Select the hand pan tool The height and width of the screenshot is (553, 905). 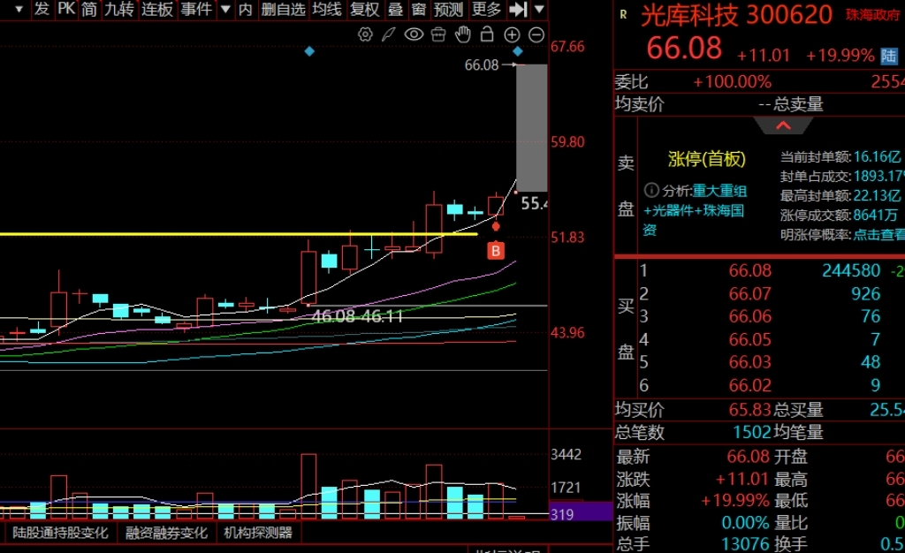(x=463, y=34)
